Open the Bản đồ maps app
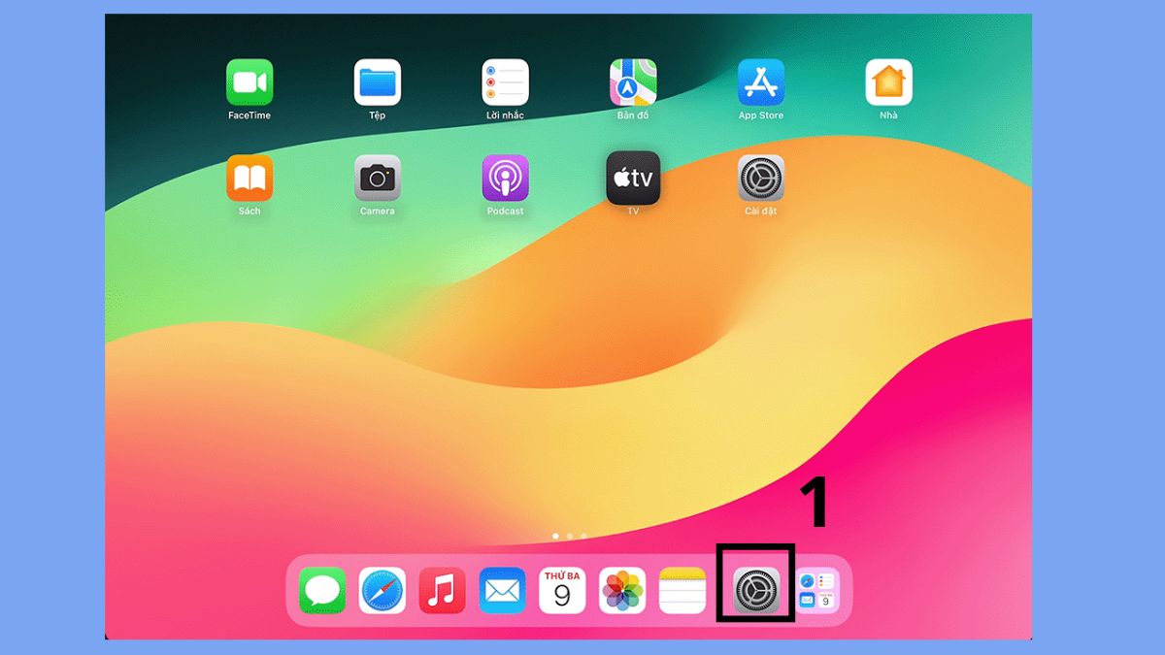 tap(633, 82)
